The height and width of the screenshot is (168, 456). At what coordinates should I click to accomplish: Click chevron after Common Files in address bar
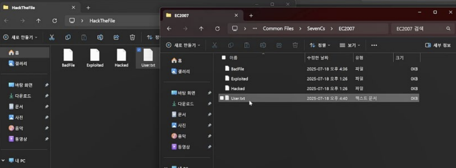[300, 29]
